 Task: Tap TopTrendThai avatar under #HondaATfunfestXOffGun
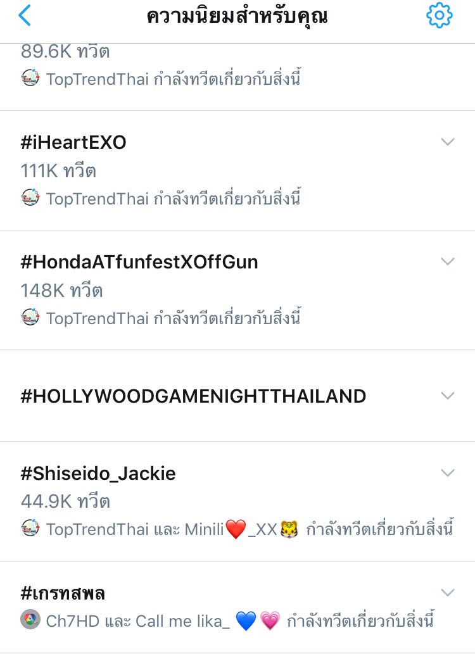tap(30, 318)
